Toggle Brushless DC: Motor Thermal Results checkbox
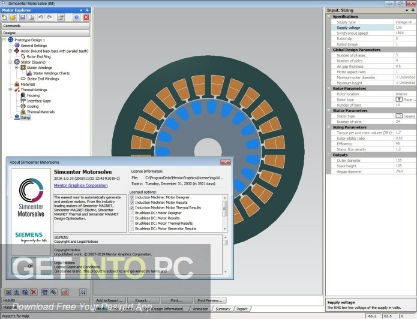The image size is (417, 319). point(132,223)
